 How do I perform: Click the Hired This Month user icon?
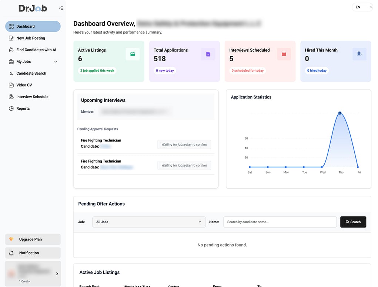tap(359, 54)
